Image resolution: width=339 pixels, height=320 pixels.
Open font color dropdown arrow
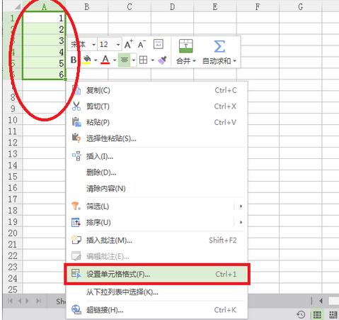[115, 60]
